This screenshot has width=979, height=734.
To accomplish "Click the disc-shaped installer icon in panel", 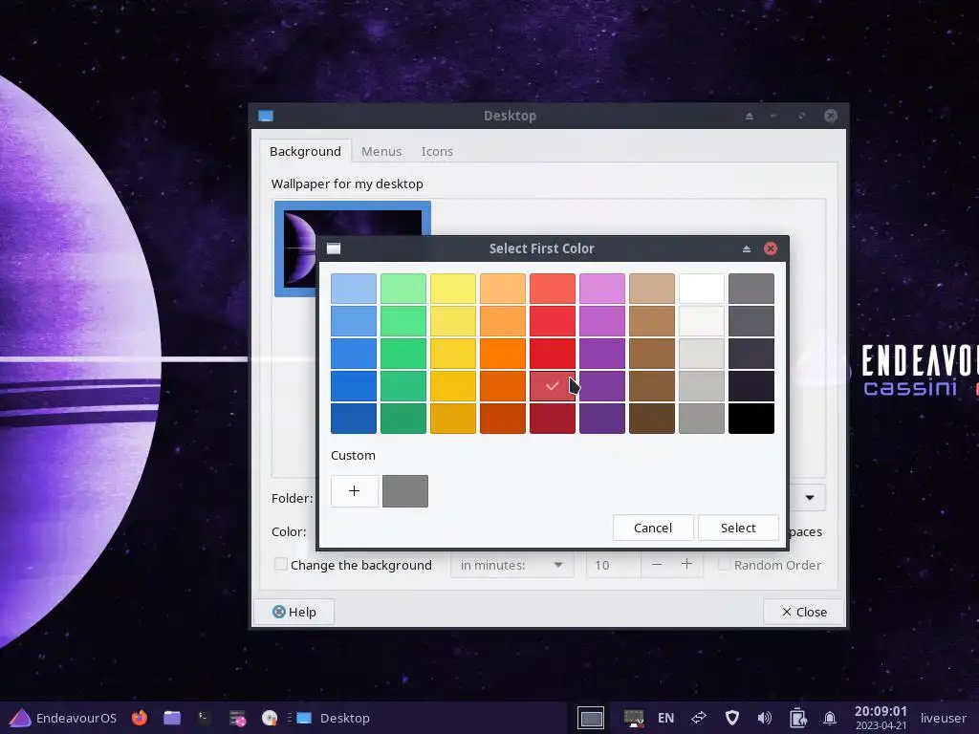I will coord(269,718).
